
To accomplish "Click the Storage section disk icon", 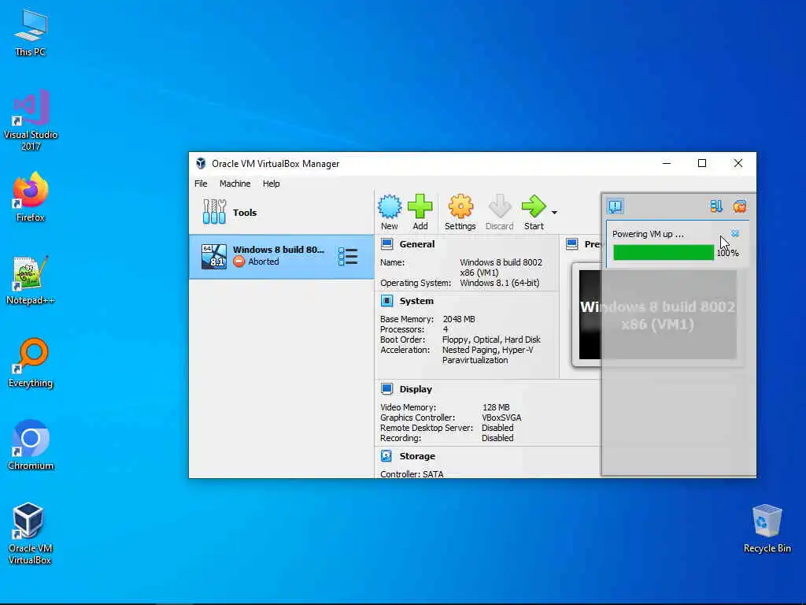I will coord(386,456).
